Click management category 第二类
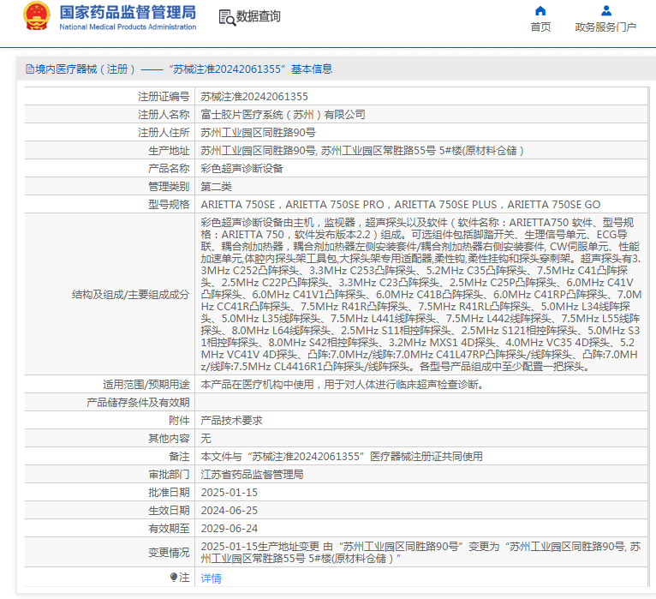The image size is (656, 599). 217,187
